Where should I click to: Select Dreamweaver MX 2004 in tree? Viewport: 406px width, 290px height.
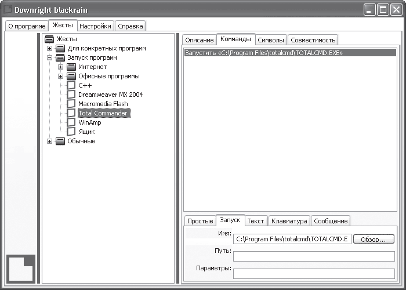111,95
